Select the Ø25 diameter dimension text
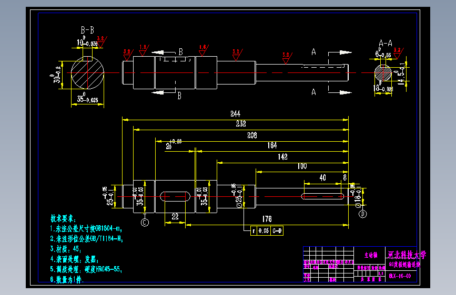Viewport: 456px width, 295px height. coord(237,196)
